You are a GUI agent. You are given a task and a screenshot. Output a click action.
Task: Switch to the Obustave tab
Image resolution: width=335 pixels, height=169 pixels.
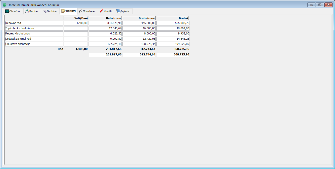(87, 11)
